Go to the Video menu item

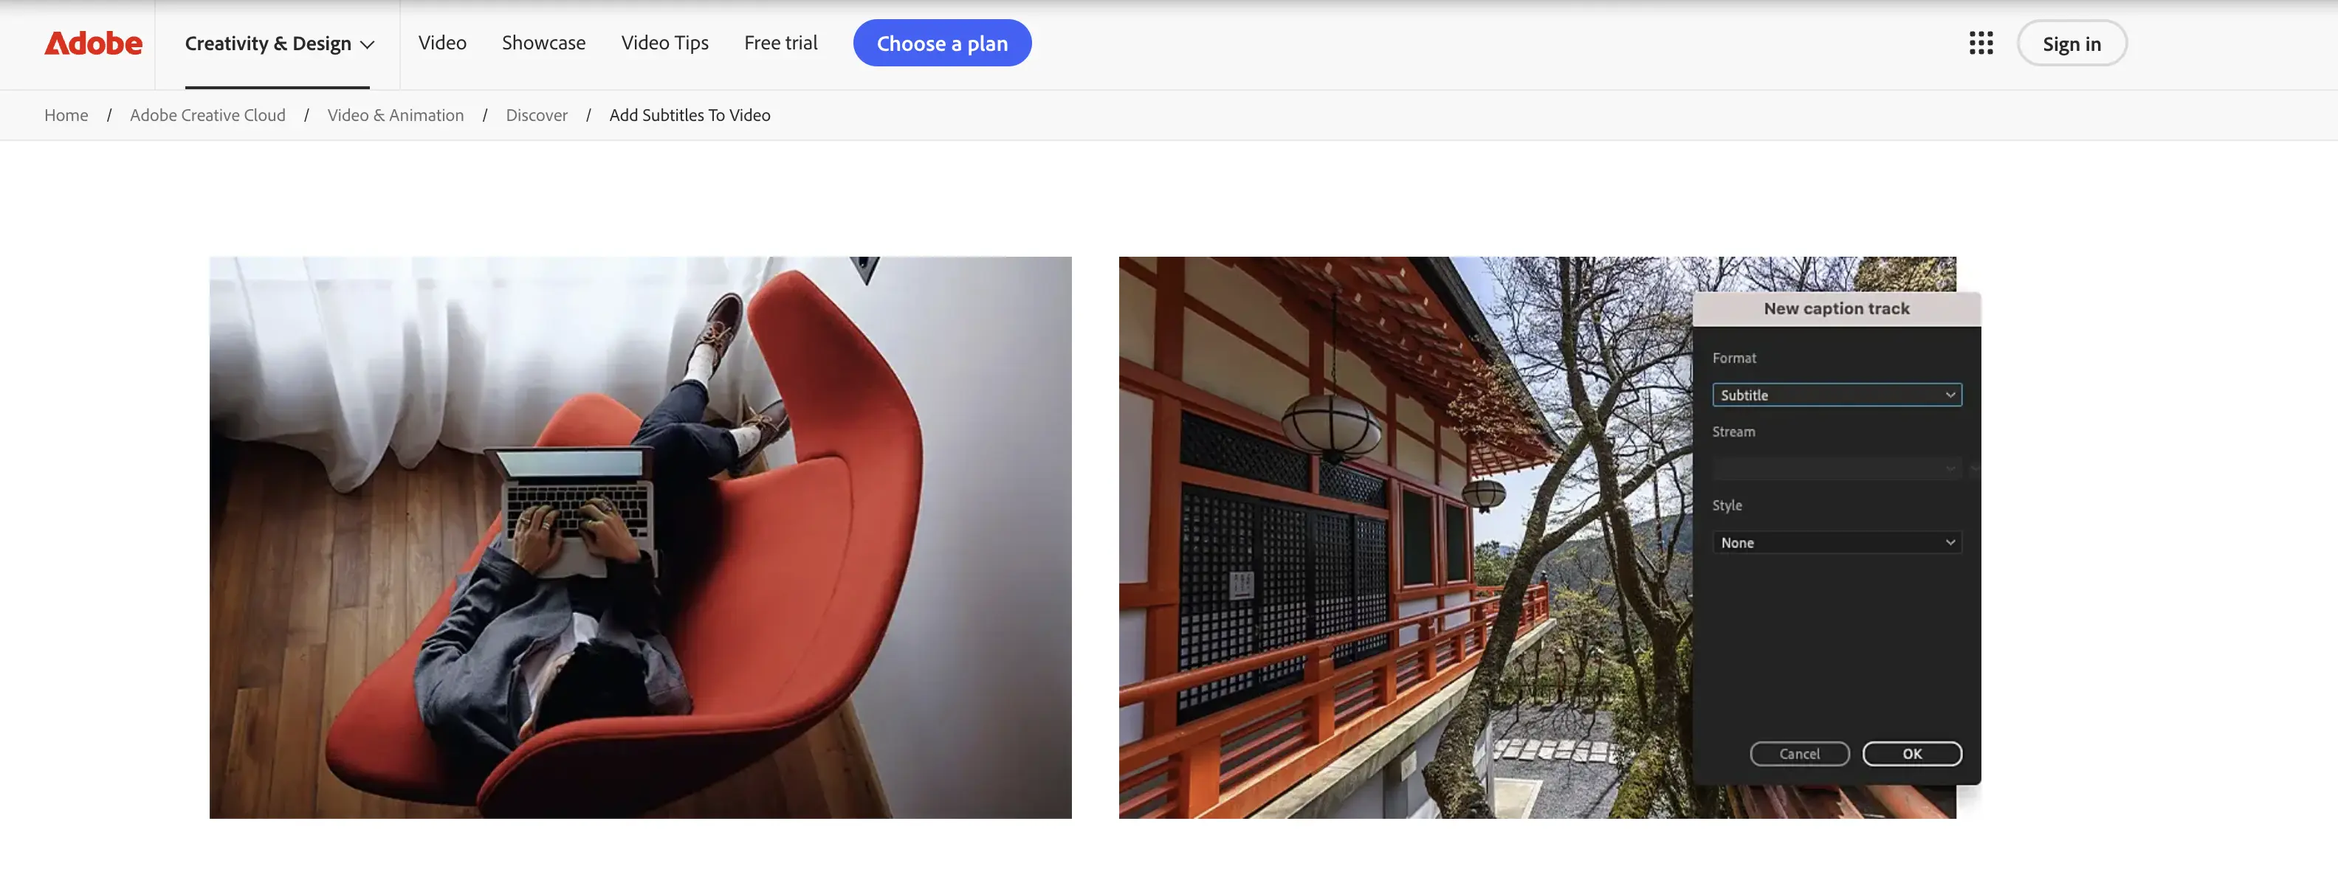coord(442,44)
